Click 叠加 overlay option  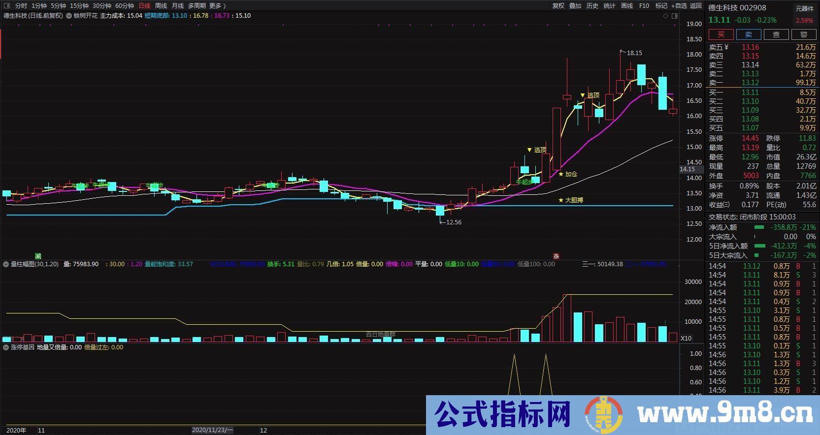point(575,6)
